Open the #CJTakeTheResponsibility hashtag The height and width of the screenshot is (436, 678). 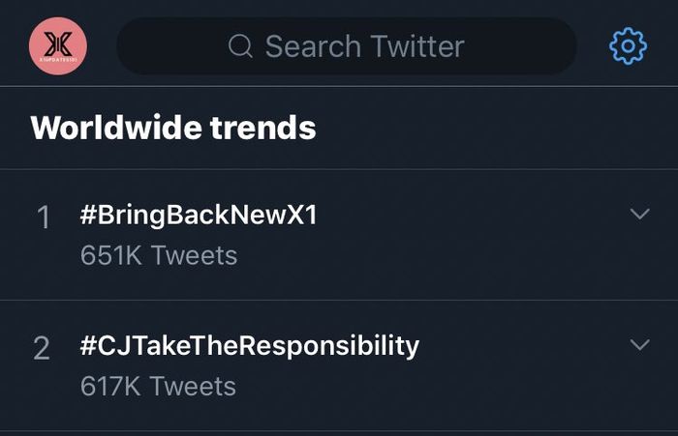pyautogui.click(x=250, y=346)
